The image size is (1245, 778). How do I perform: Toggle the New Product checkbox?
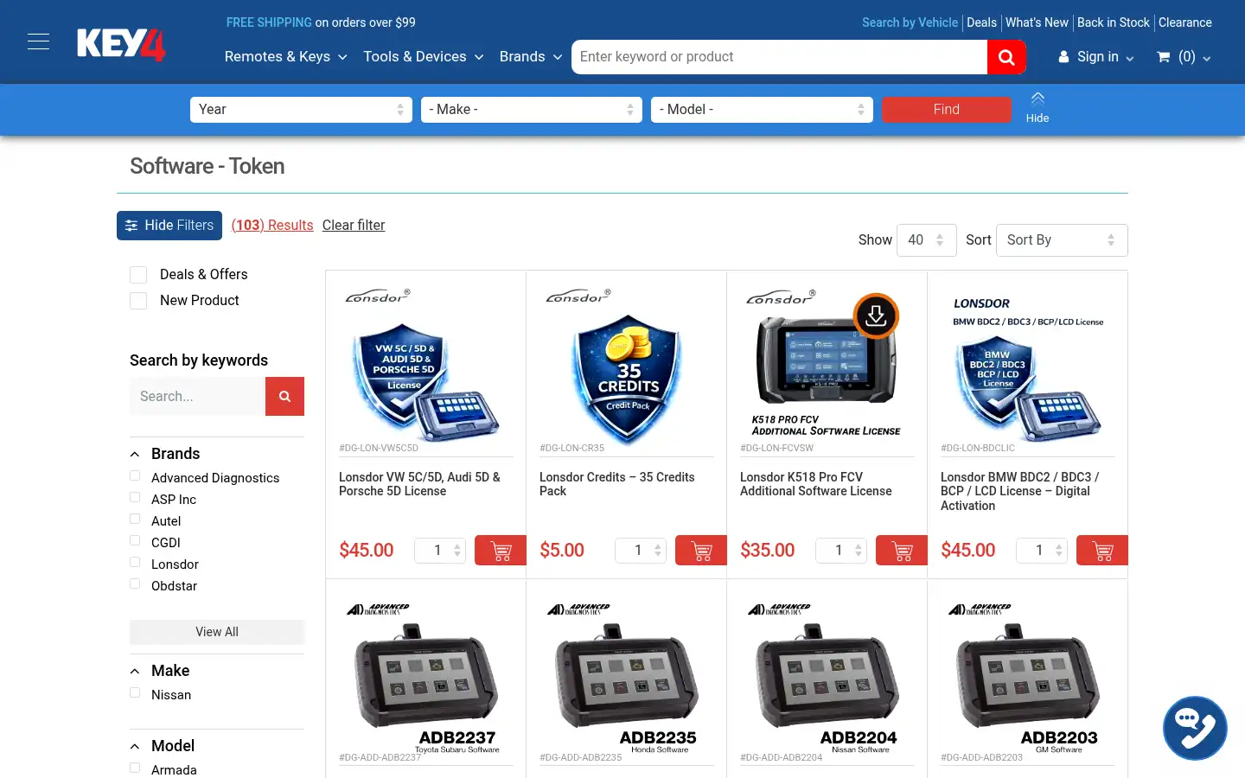(x=138, y=301)
